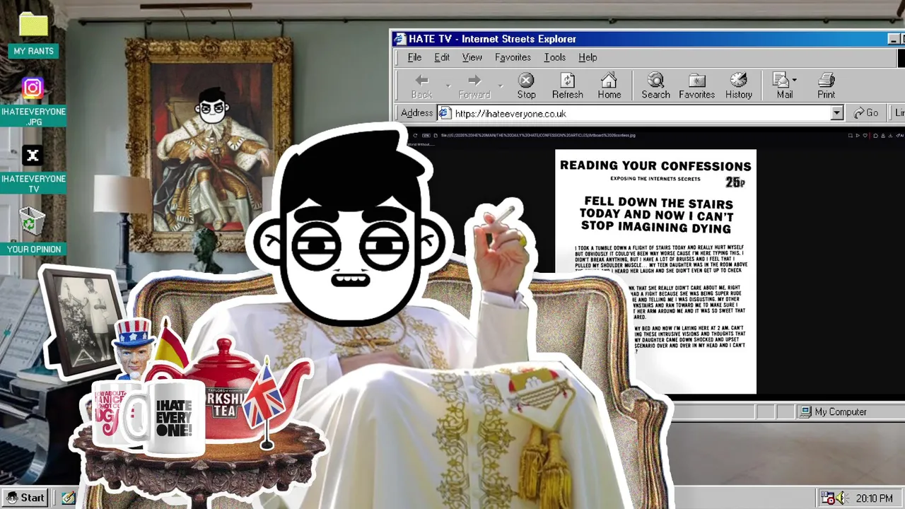
Task: Print the page via toolbar
Action: [x=826, y=86]
